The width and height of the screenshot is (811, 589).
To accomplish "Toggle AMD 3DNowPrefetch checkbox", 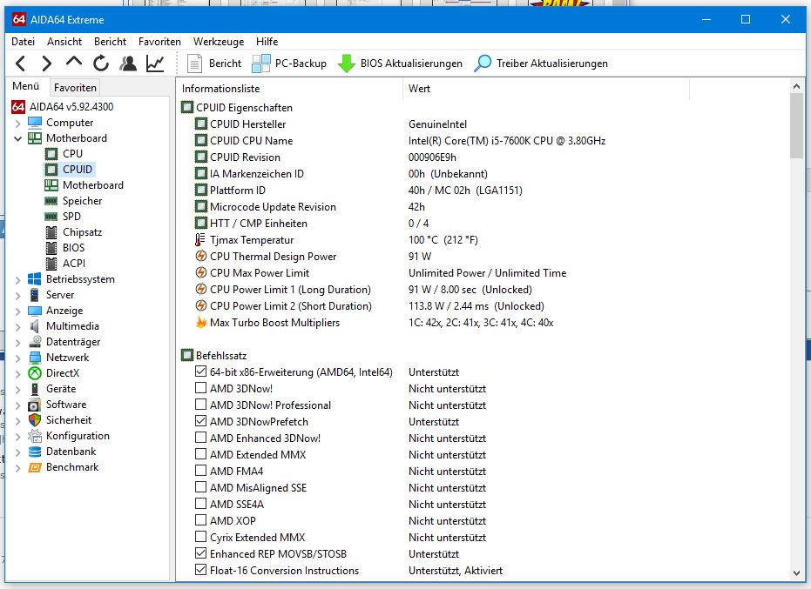I will (200, 421).
